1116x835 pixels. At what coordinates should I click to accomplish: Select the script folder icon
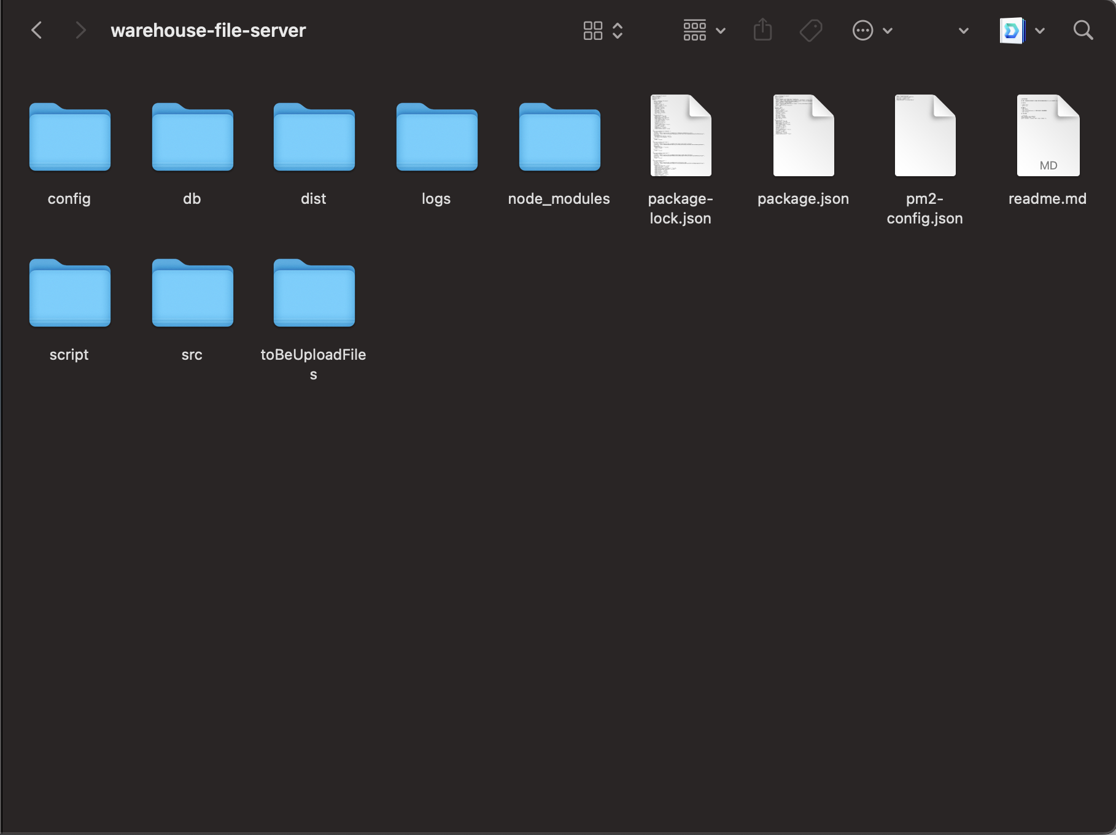[x=70, y=293]
